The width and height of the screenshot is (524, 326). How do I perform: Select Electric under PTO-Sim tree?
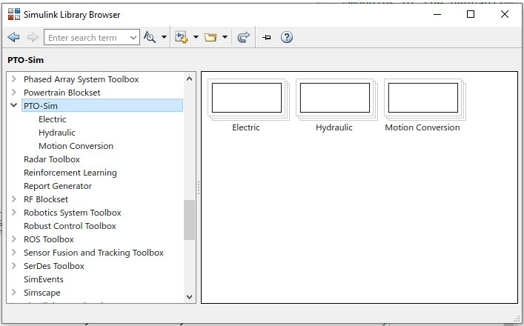53,119
